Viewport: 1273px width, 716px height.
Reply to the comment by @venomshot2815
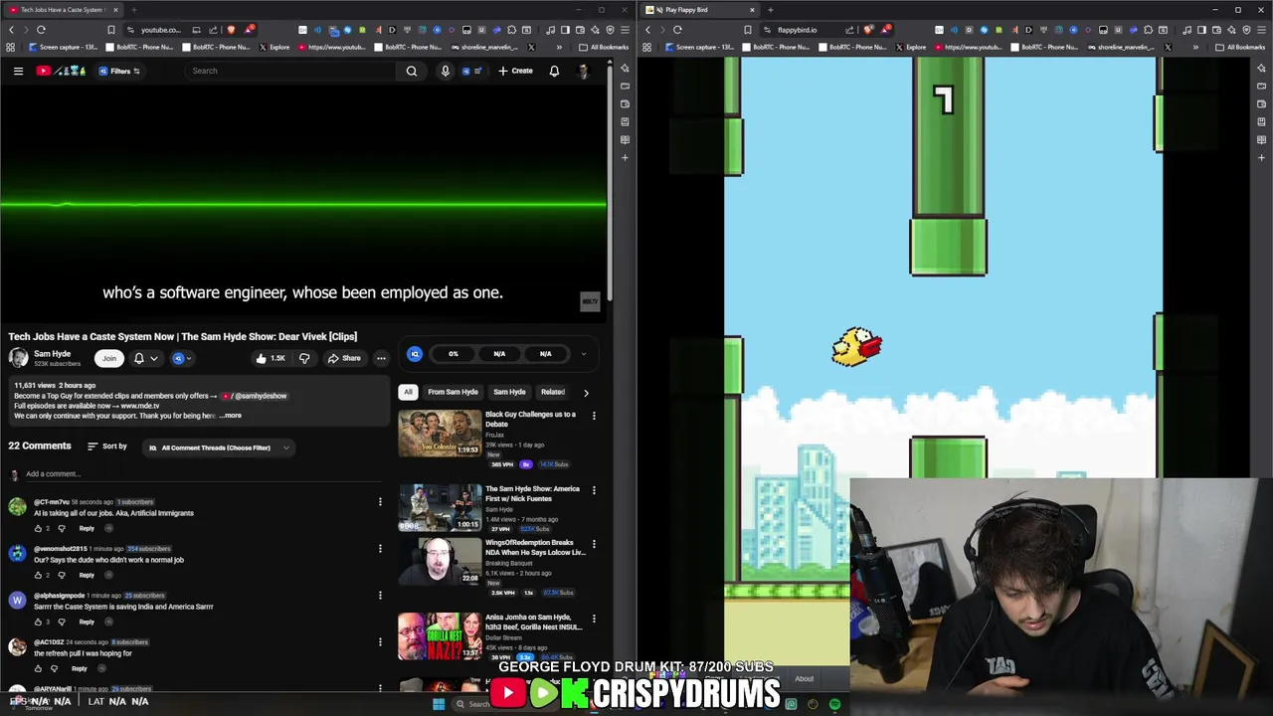pyautogui.click(x=87, y=575)
